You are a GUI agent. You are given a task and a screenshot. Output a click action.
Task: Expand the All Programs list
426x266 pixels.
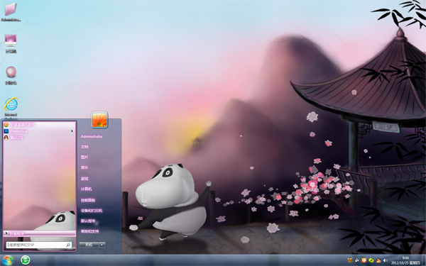click(x=39, y=233)
